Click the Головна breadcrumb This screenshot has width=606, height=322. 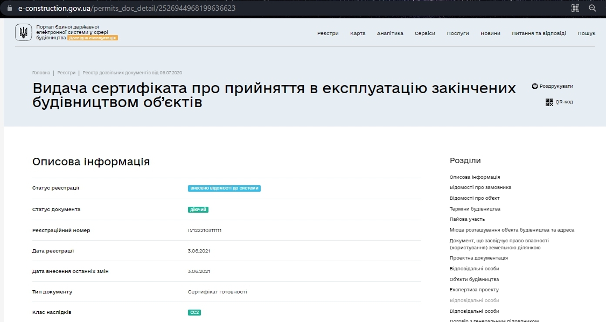(41, 73)
